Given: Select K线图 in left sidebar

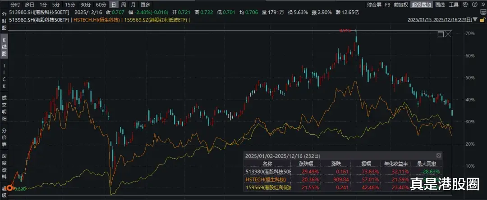Looking at the screenshot, I should click(4, 47).
